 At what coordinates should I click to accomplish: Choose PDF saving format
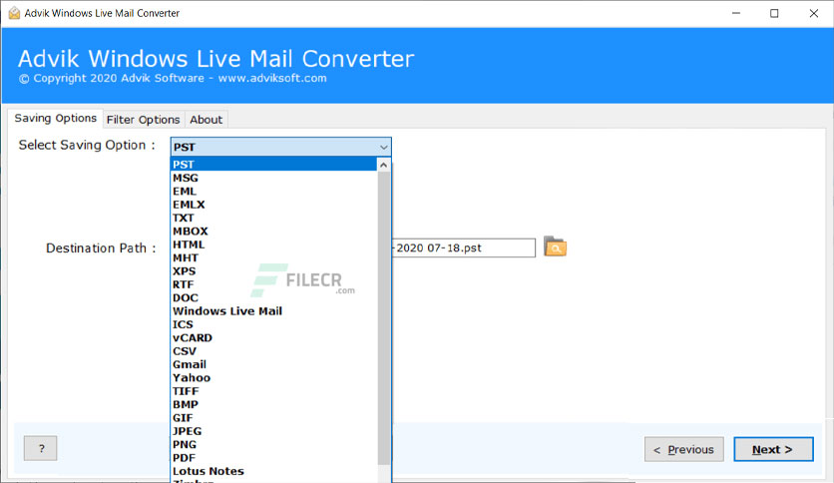(274, 457)
